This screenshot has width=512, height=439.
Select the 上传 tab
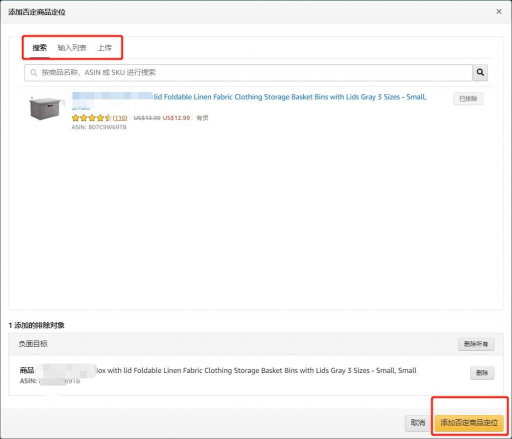[104, 47]
